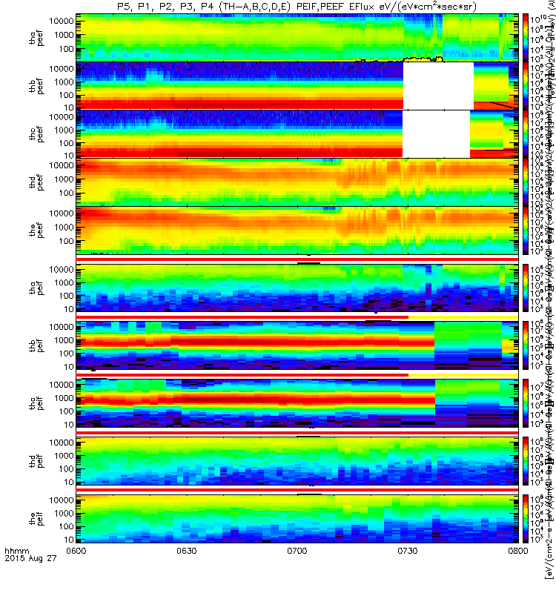Click the thc peif color scale bar
The image size is (556, 593).
tap(526, 403)
